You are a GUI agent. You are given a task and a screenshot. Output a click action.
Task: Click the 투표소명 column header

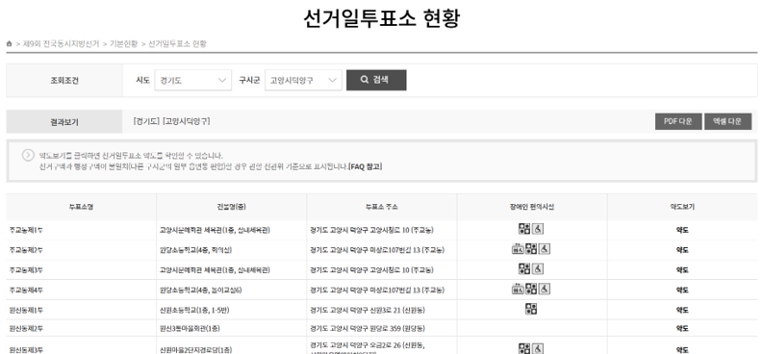click(81, 207)
